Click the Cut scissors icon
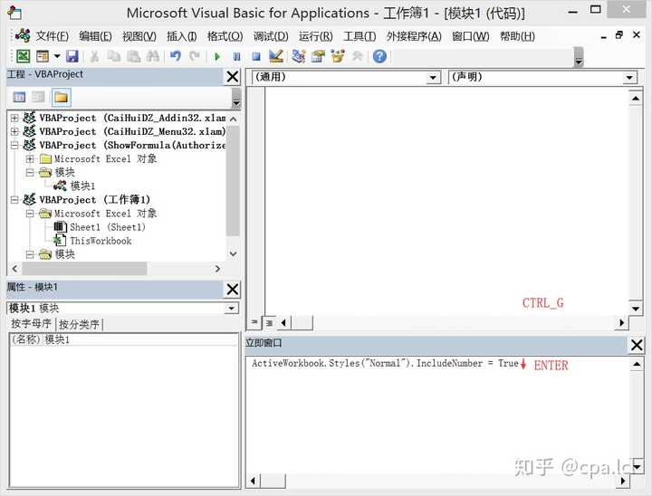The width and height of the screenshot is (652, 496). tap(94, 56)
